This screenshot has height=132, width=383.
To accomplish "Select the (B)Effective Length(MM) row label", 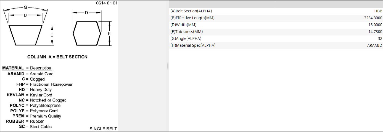I will [x=192, y=18].
